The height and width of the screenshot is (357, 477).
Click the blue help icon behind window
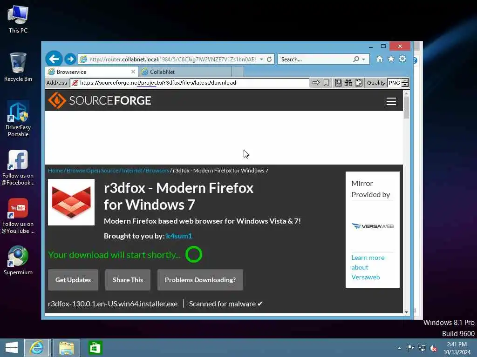coord(415,60)
